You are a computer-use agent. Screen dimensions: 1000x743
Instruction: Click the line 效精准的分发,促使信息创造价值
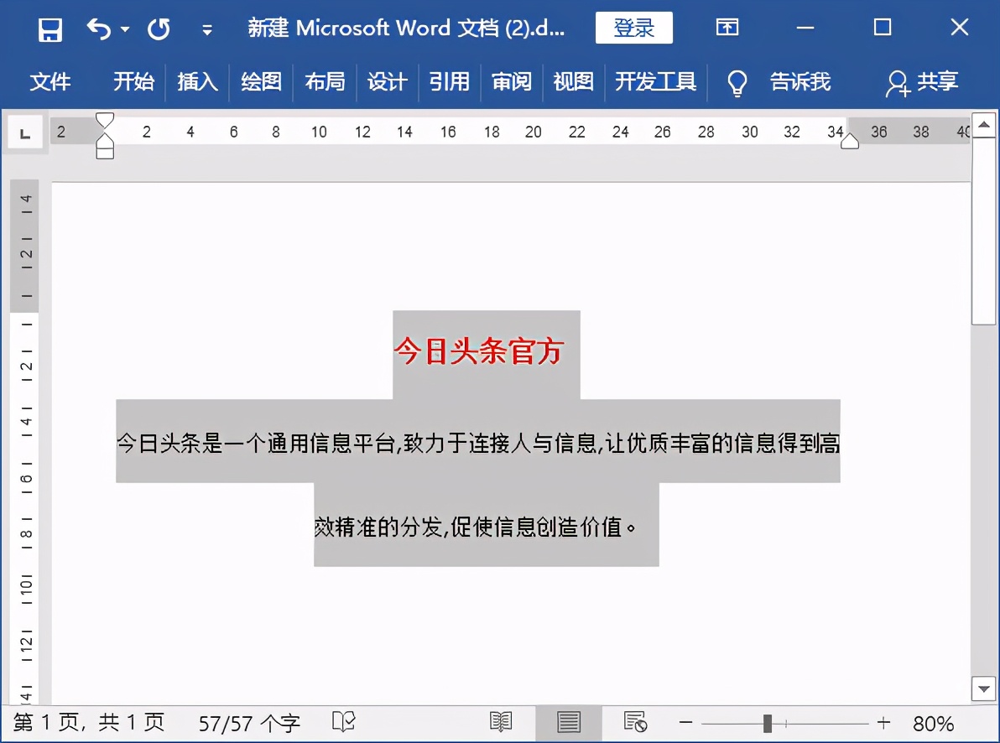(475, 527)
